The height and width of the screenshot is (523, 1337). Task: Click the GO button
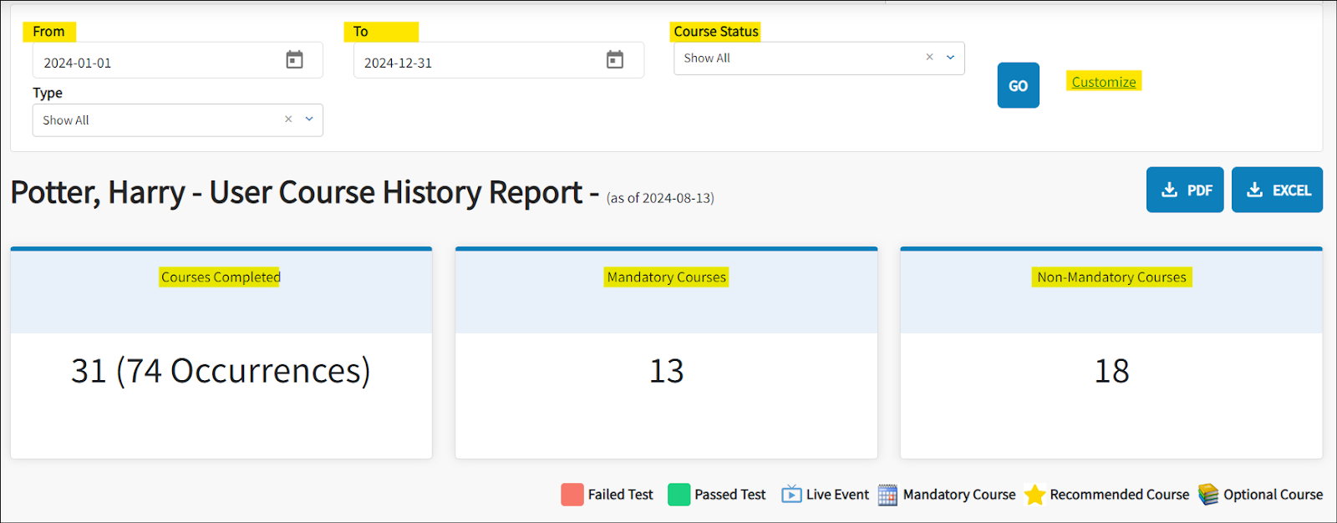(1018, 85)
